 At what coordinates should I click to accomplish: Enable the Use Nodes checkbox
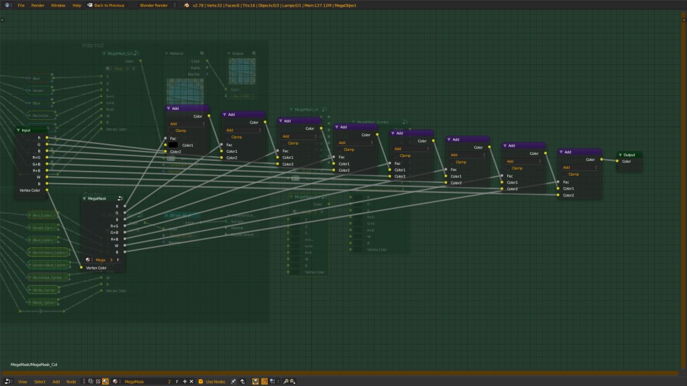click(x=201, y=382)
